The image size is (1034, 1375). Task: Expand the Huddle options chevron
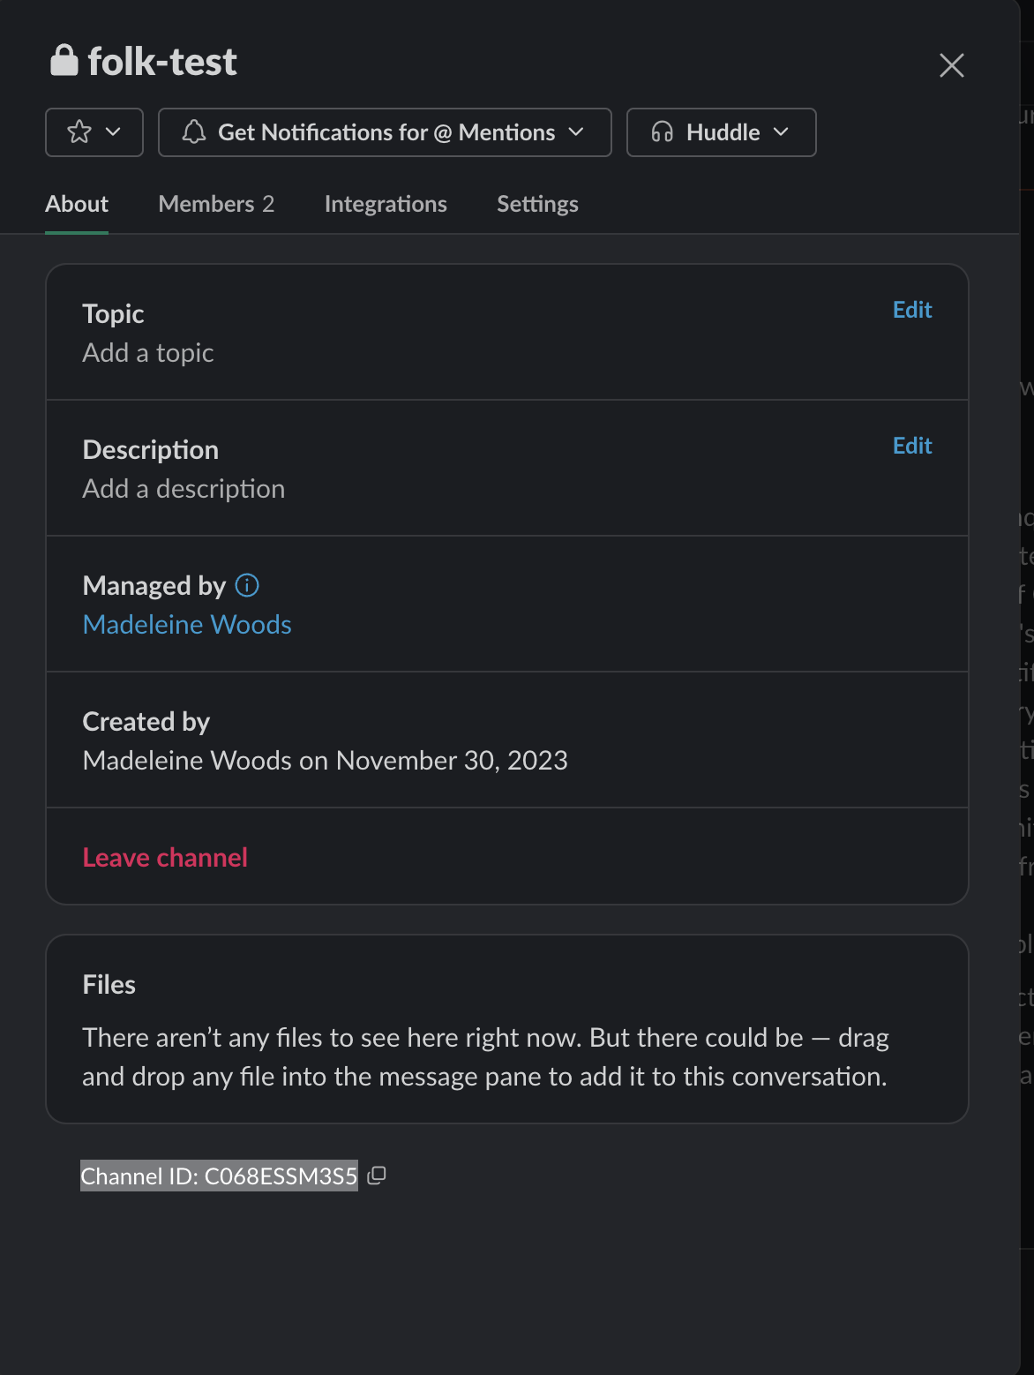click(x=782, y=132)
